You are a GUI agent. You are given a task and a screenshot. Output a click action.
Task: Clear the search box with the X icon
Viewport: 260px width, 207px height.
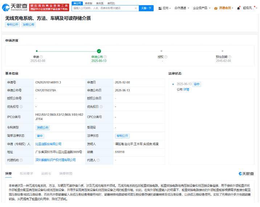click(136, 8)
